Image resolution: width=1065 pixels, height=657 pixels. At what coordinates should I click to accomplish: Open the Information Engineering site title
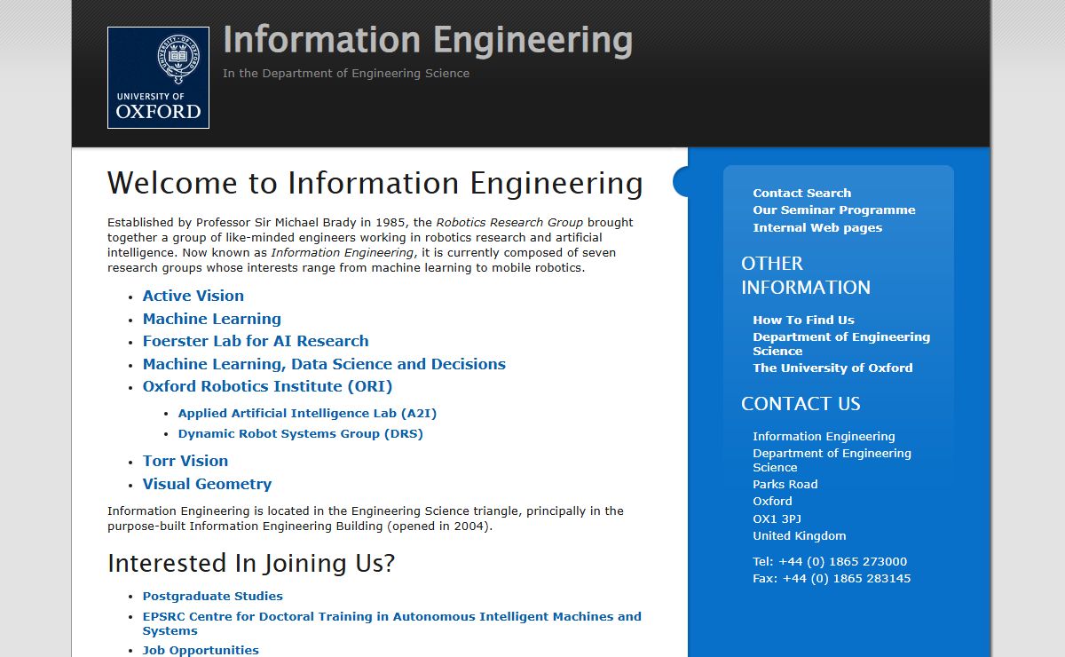click(x=428, y=41)
